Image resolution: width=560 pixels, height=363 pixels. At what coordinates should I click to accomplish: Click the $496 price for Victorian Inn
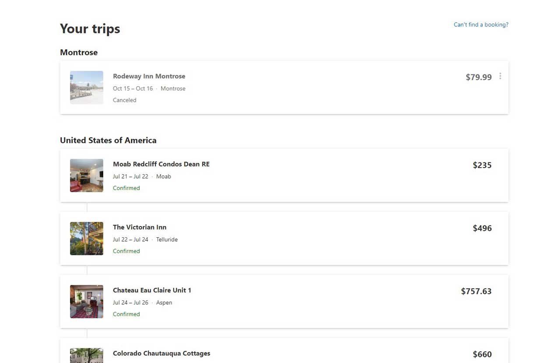(x=482, y=228)
